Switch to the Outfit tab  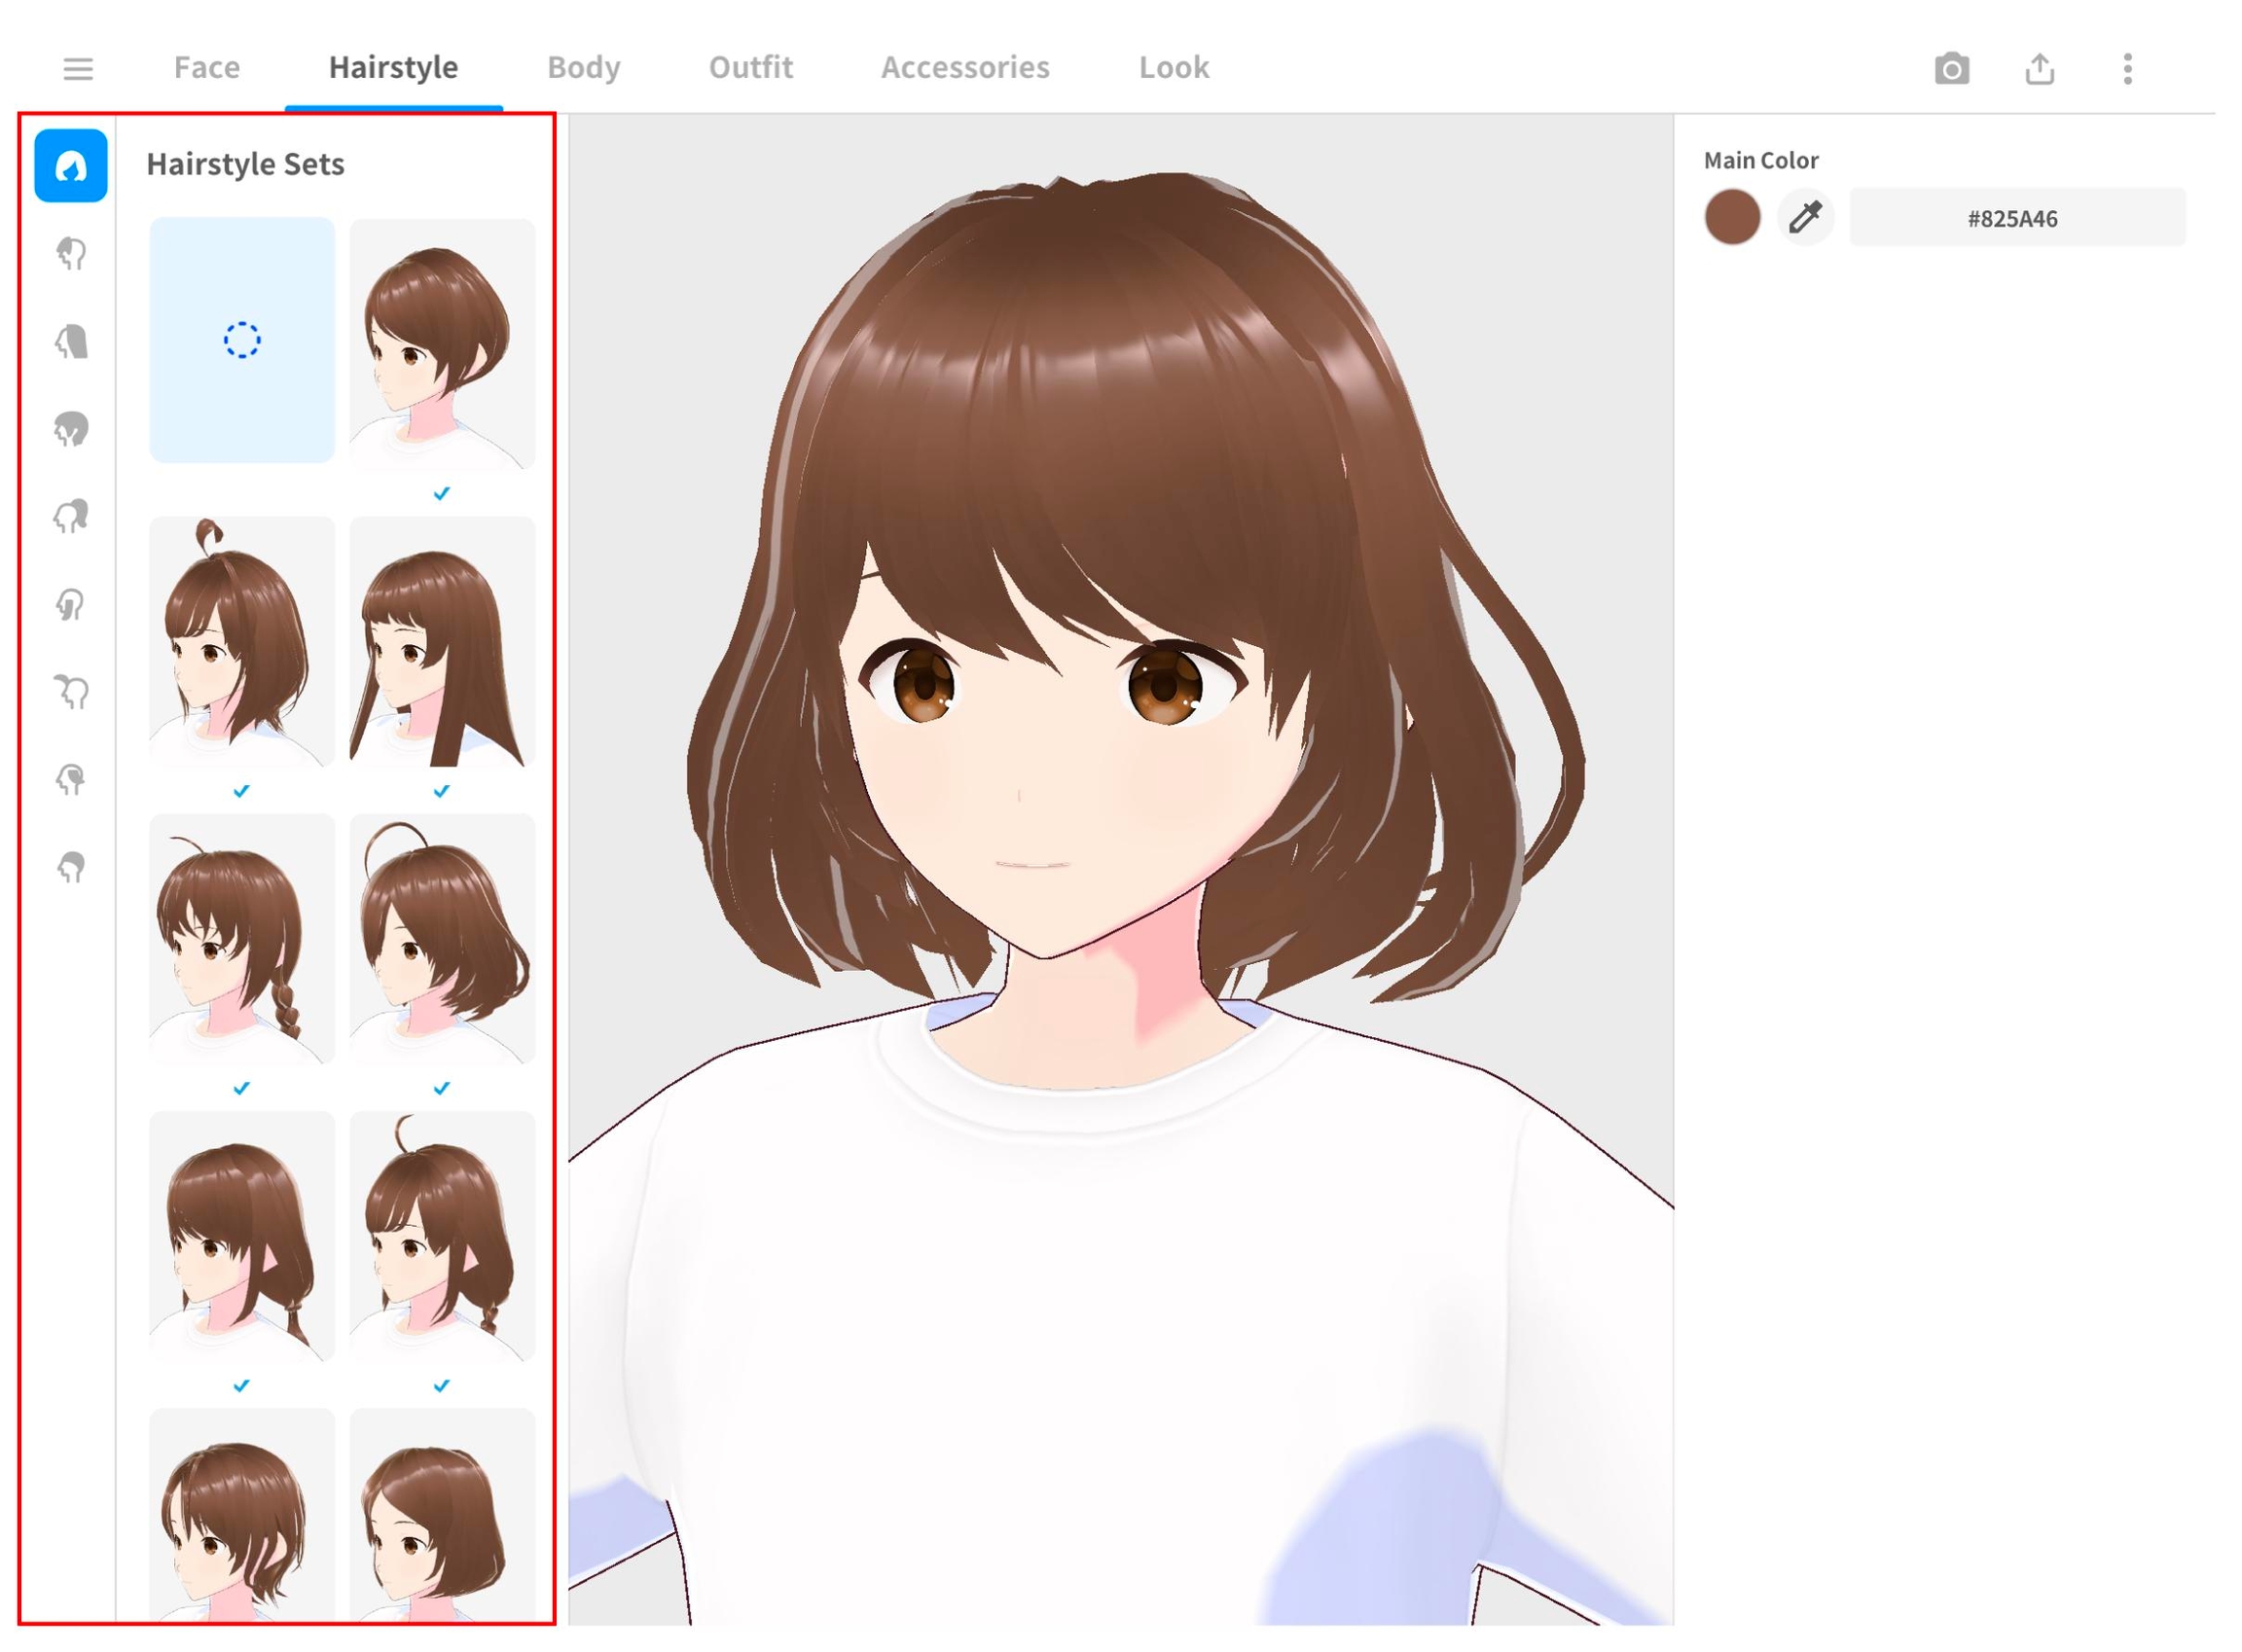click(x=750, y=68)
